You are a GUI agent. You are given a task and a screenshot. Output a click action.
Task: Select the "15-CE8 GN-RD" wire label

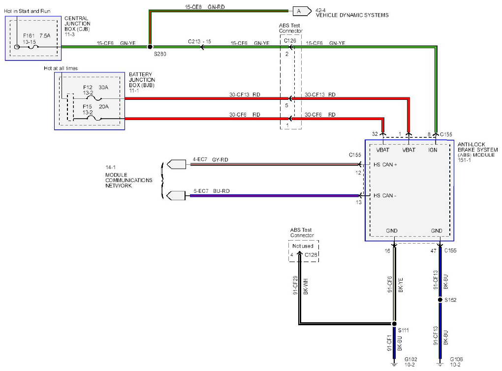click(205, 7)
